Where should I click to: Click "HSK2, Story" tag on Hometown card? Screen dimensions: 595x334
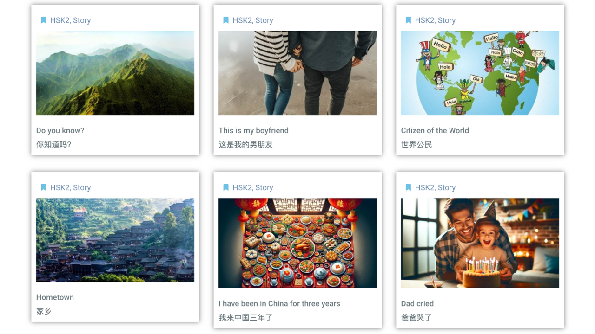[70, 187]
